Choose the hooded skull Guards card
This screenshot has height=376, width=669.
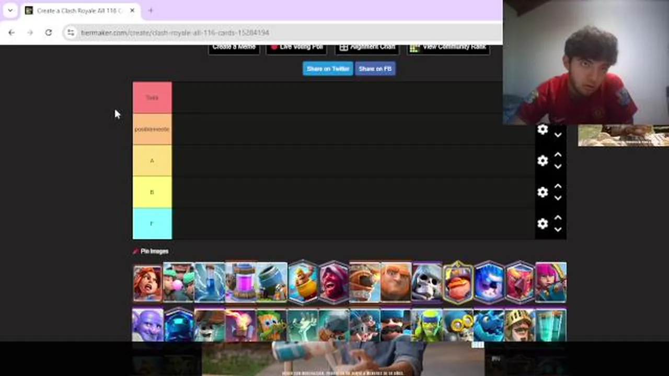coord(427,283)
